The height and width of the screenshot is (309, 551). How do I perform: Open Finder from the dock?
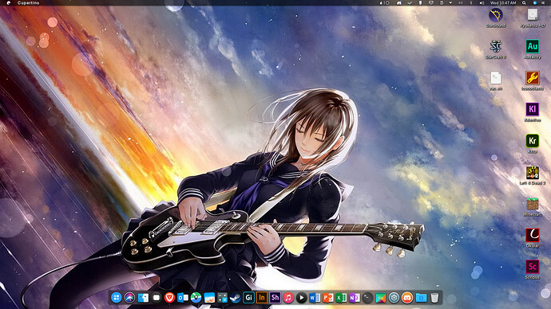coord(143,298)
